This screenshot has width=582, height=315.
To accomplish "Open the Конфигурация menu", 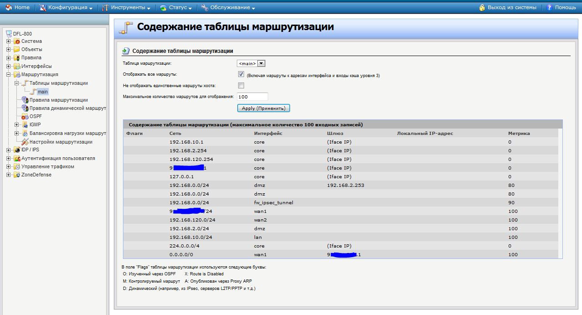I will [66, 8].
